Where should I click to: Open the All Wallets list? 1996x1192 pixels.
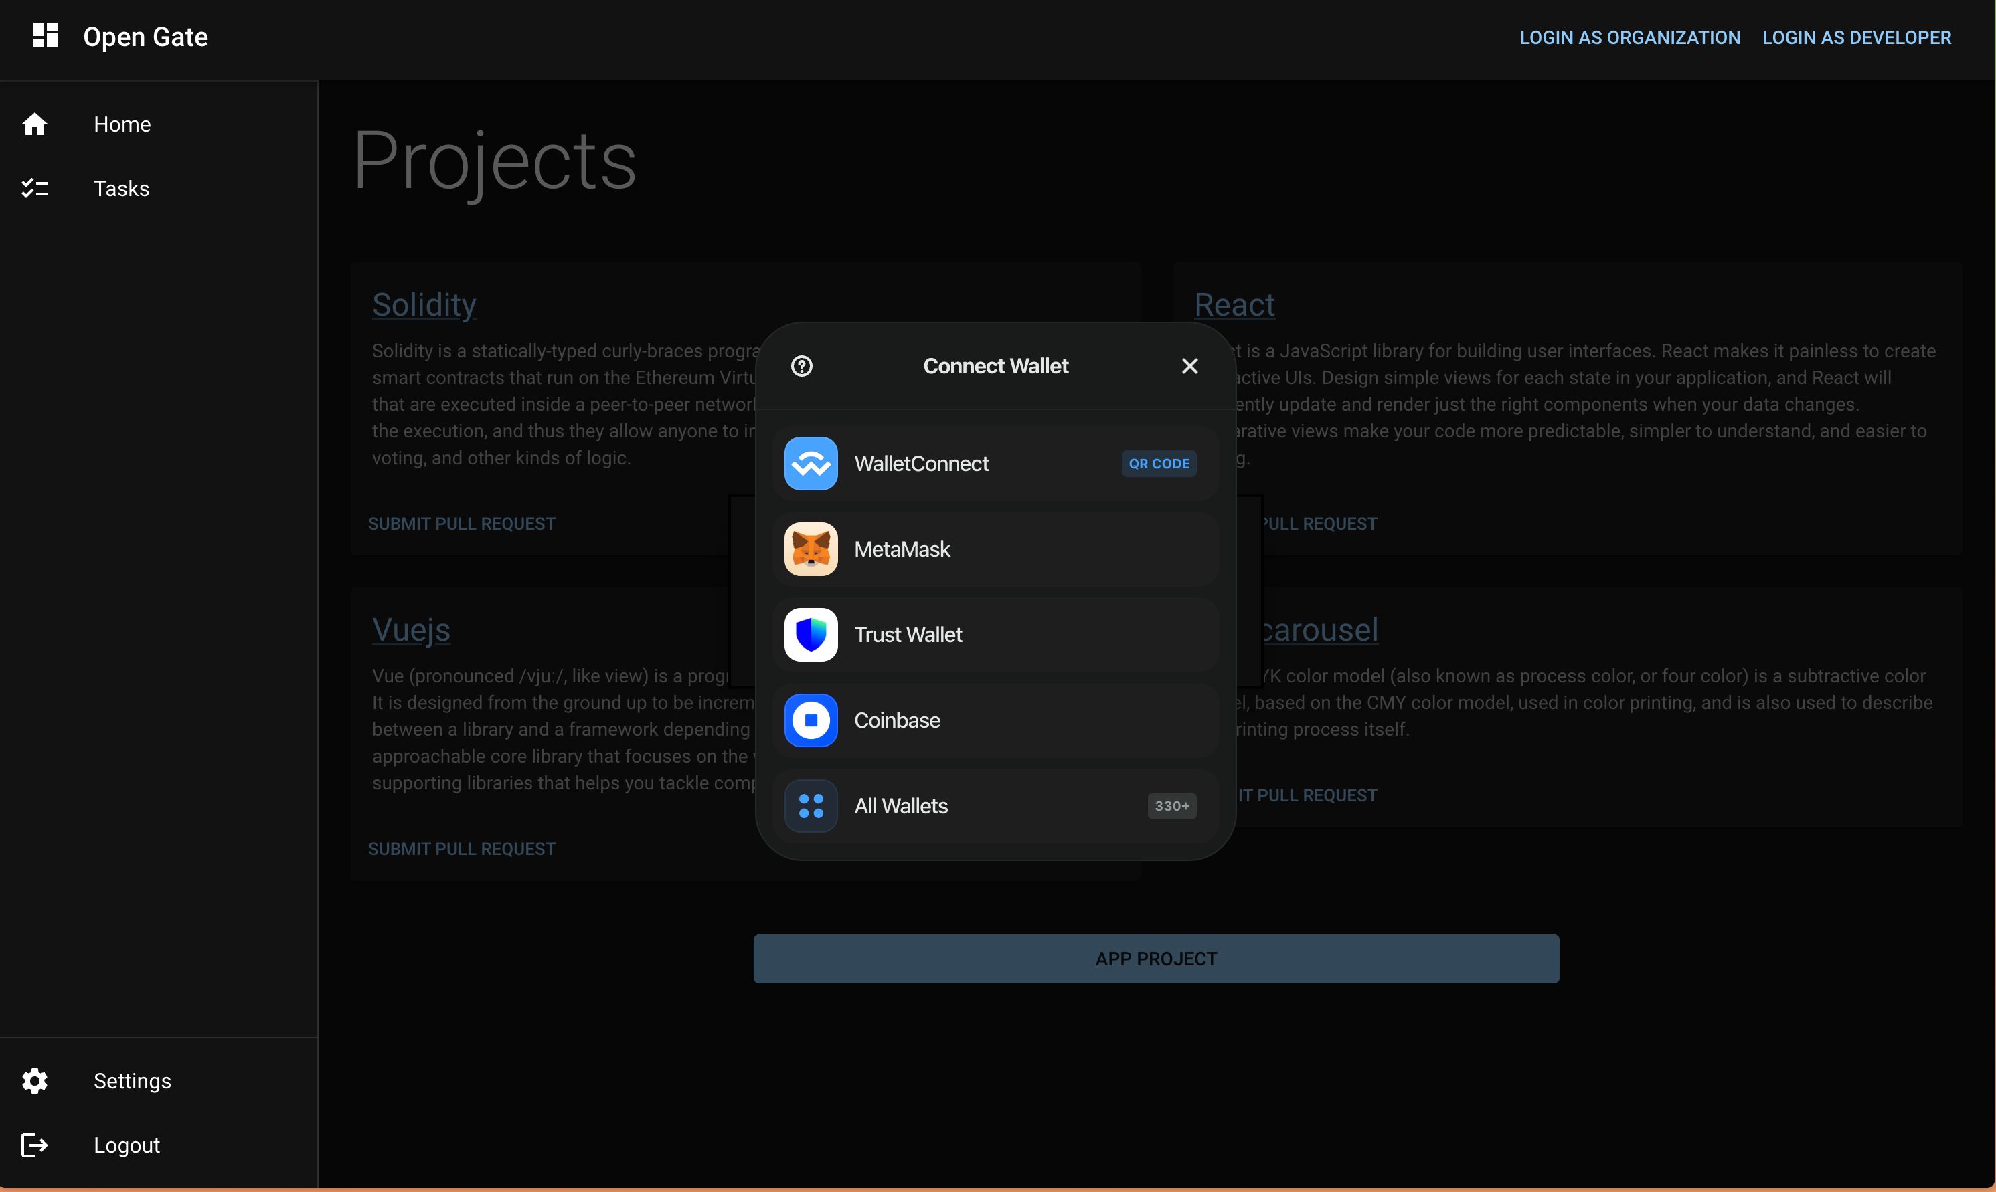point(995,807)
